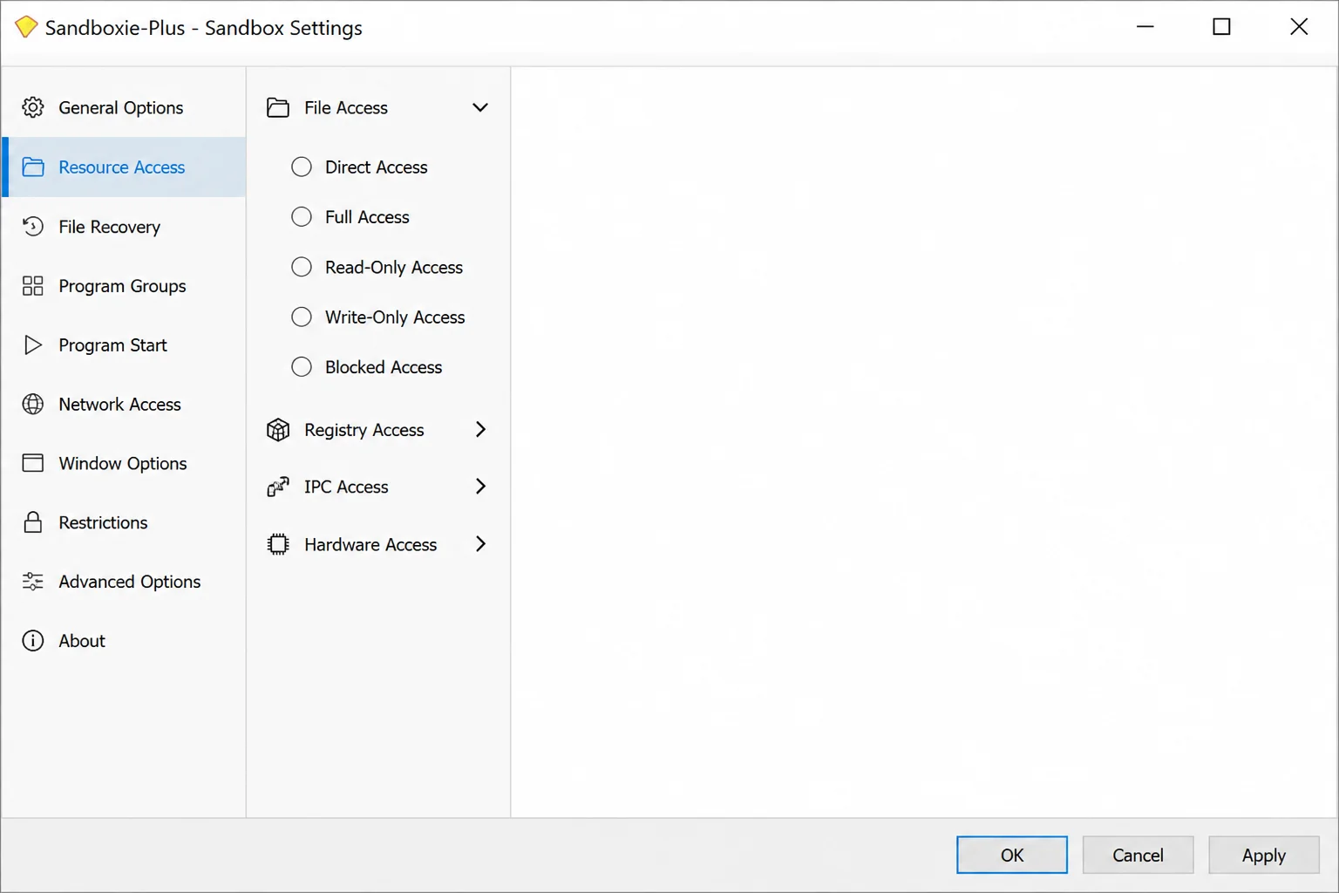Image resolution: width=1339 pixels, height=893 pixels.
Task: Click the IPC Access label text
Action: pos(346,487)
